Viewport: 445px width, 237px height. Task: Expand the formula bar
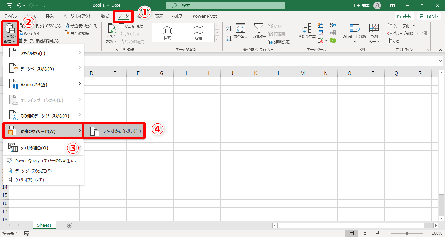(x=441, y=61)
